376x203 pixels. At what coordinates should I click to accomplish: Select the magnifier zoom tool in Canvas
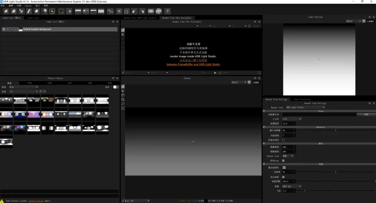[x=123, y=99]
